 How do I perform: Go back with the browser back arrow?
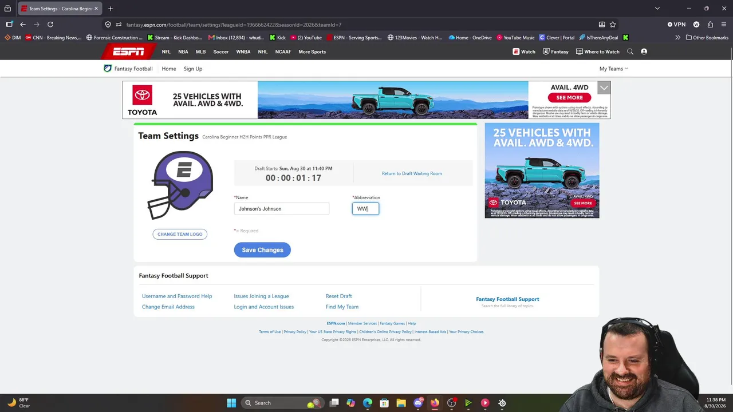[23, 25]
